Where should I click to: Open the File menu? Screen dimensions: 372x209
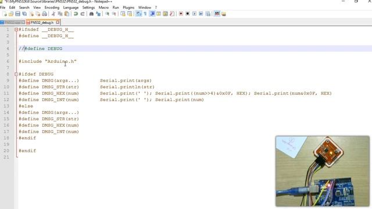point(2,8)
